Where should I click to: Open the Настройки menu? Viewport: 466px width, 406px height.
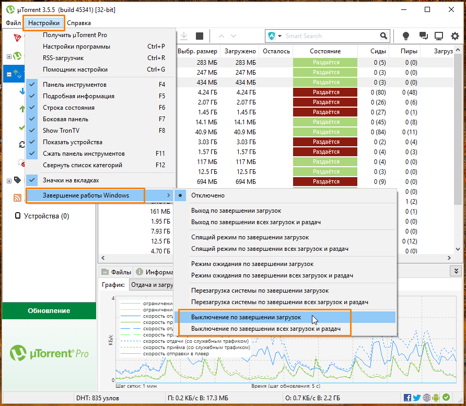click(x=44, y=23)
